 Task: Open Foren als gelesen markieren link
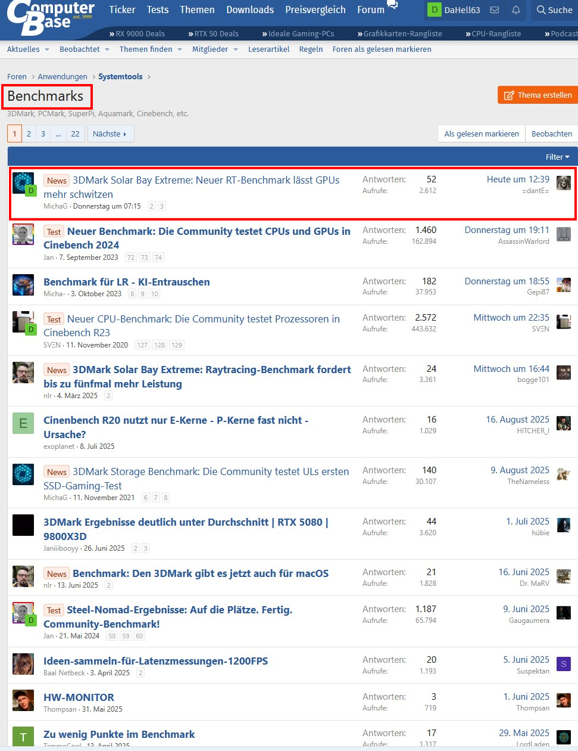pyautogui.click(x=382, y=49)
